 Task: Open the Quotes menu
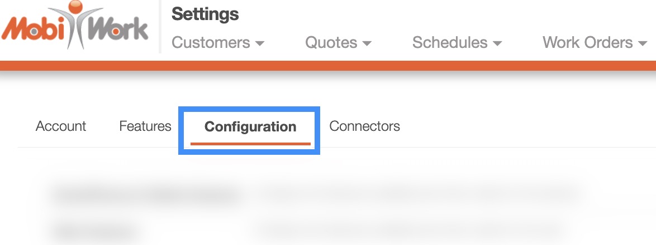point(331,42)
